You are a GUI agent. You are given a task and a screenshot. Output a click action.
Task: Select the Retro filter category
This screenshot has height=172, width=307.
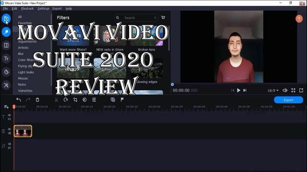(22, 85)
